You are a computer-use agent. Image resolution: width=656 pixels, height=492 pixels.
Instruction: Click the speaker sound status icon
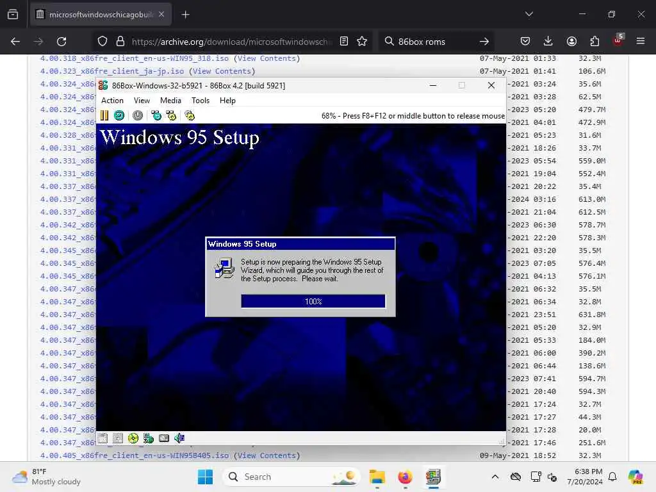click(x=179, y=438)
